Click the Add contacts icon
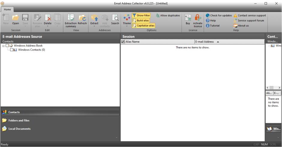 [x=105, y=18]
